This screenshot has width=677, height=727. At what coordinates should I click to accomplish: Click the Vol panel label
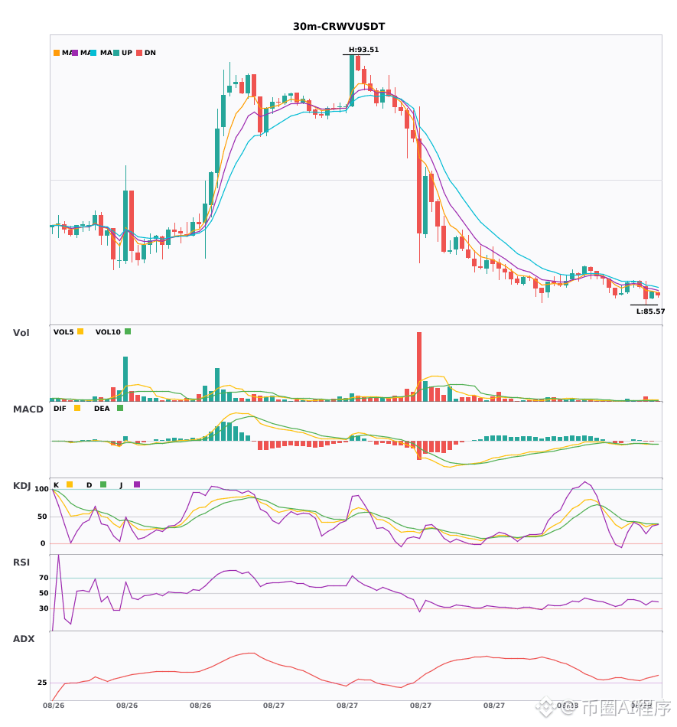click(x=21, y=332)
